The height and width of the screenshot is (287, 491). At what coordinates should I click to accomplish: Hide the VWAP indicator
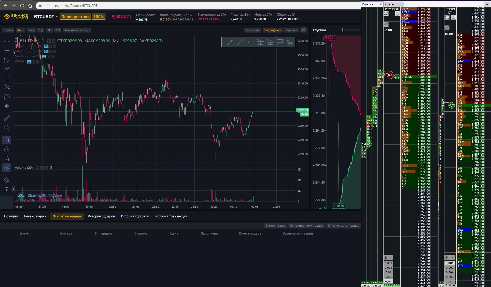29,62
